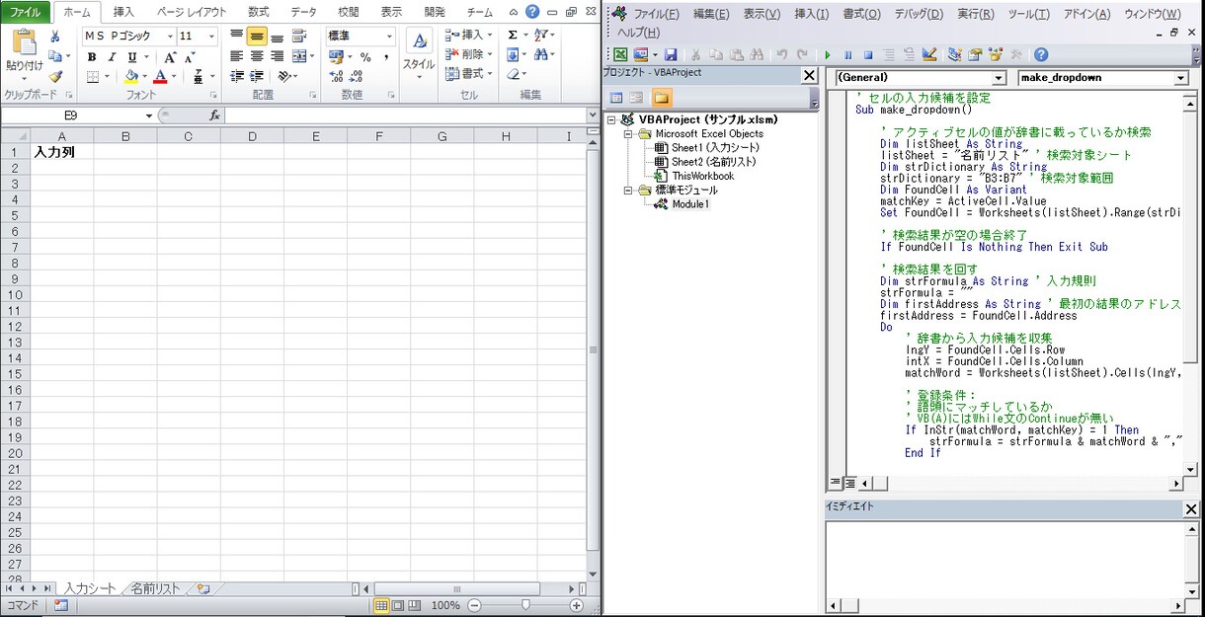Click the 書式 cells button in ribbon

pyautogui.click(x=470, y=74)
